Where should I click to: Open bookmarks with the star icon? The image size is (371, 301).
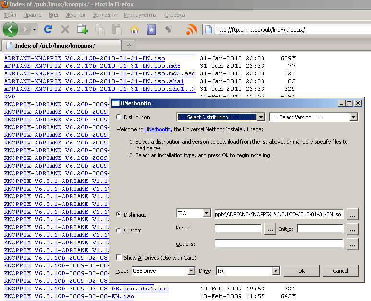152,29
